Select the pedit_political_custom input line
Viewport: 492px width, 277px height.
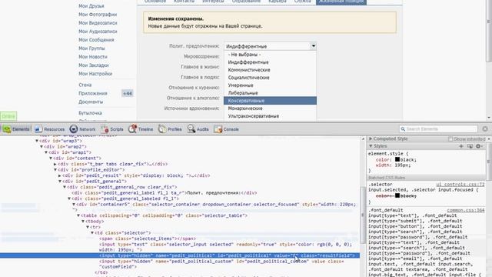tap(221, 264)
